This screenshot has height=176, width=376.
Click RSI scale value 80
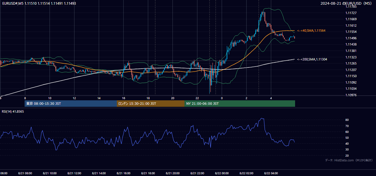(x=347, y=120)
